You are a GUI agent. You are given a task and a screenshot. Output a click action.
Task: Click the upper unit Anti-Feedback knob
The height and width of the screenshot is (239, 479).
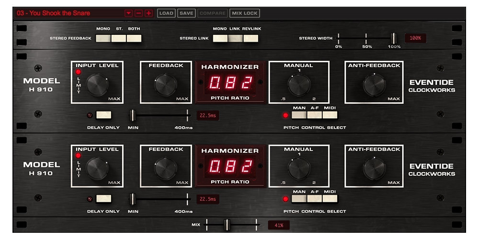pos(374,85)
